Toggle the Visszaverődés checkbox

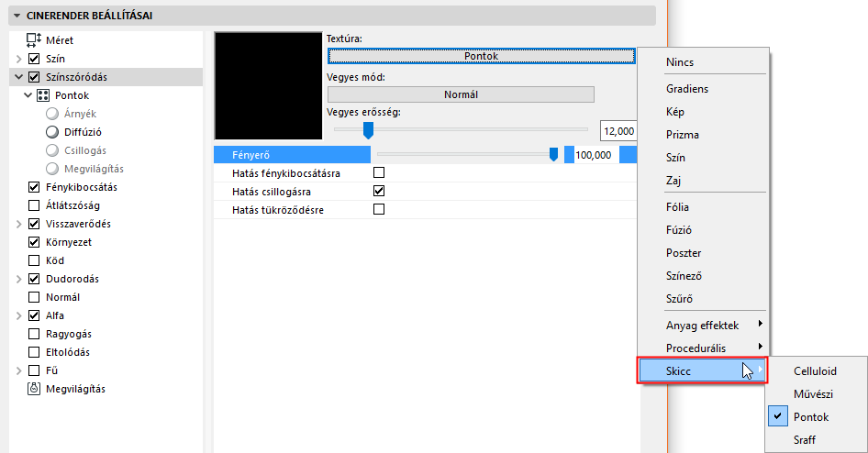coord(34,224)
